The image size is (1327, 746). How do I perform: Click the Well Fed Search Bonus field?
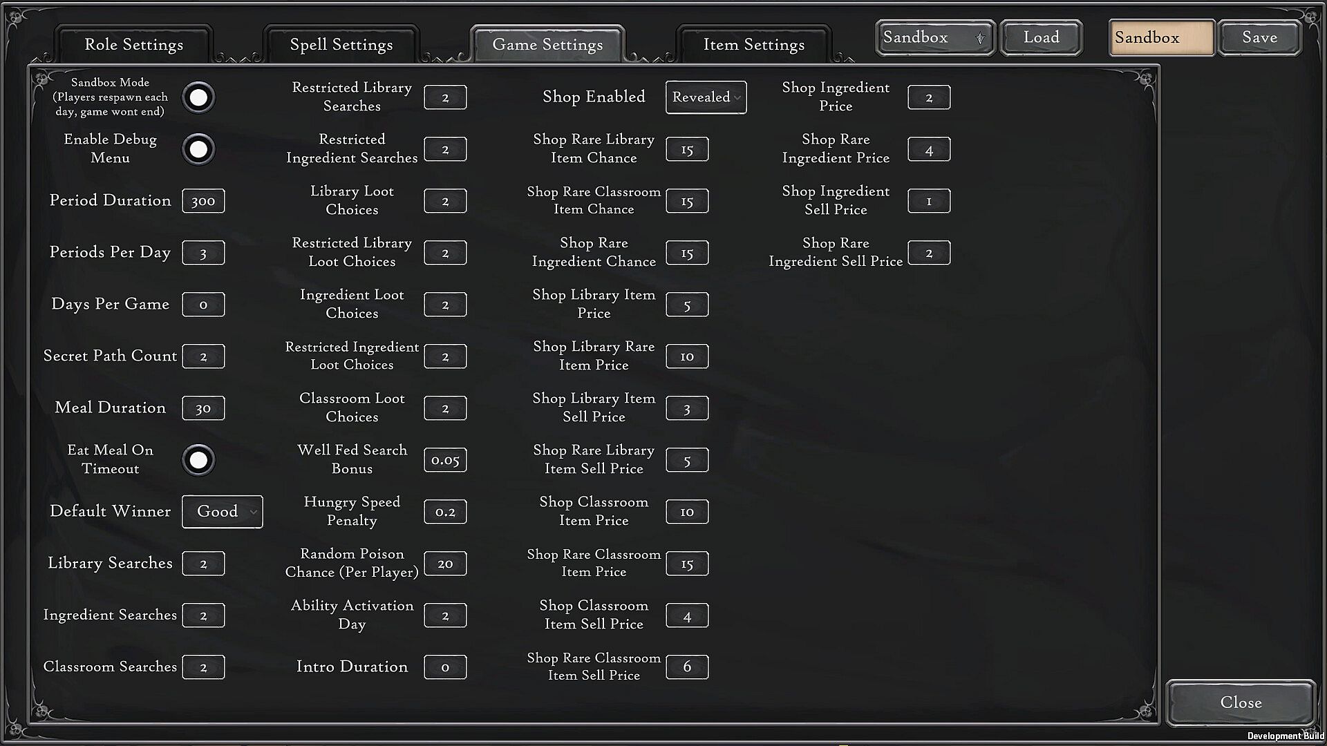(x=445, y=460)
